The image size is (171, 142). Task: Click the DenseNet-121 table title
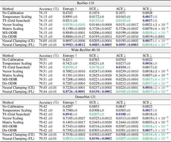click(85, 97)
